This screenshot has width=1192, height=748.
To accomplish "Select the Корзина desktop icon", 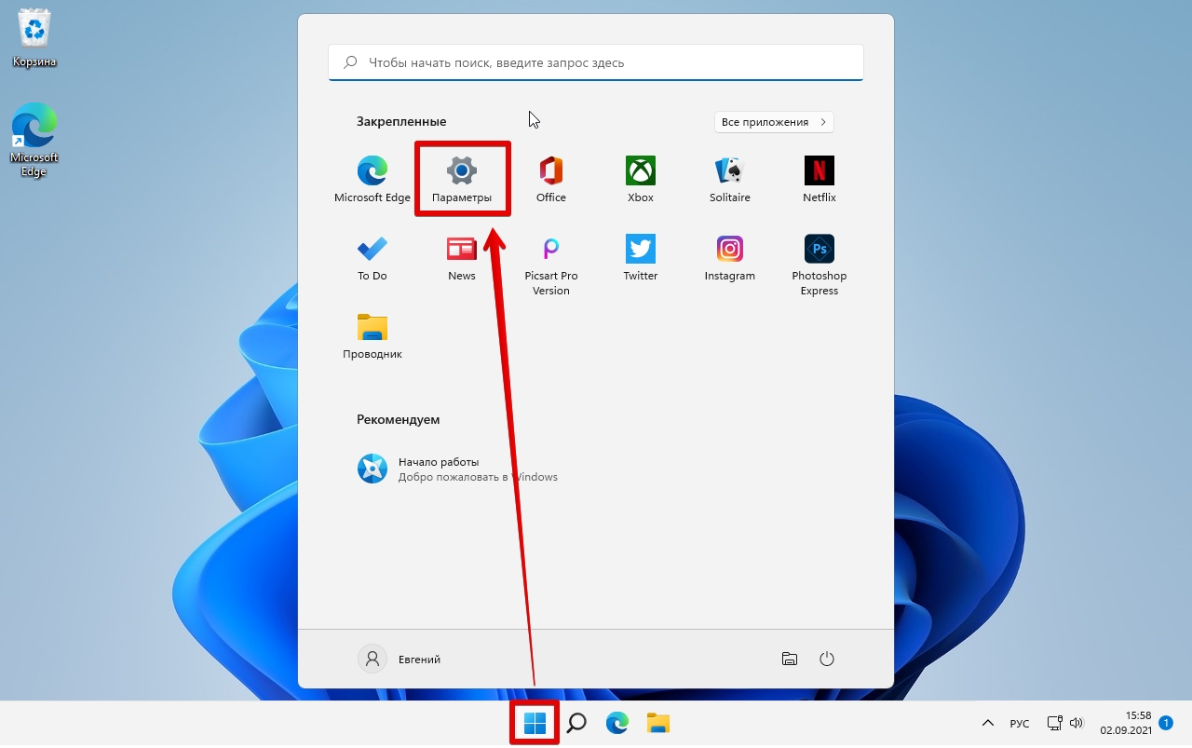I will click(x=34, y=39).
